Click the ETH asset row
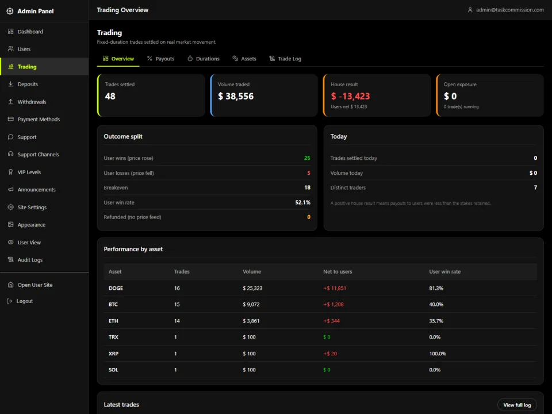The image size is (552, 414). tap(320, 321)
